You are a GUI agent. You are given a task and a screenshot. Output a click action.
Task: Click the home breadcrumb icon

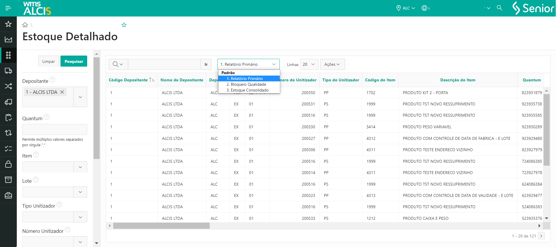tap(25, 25)
